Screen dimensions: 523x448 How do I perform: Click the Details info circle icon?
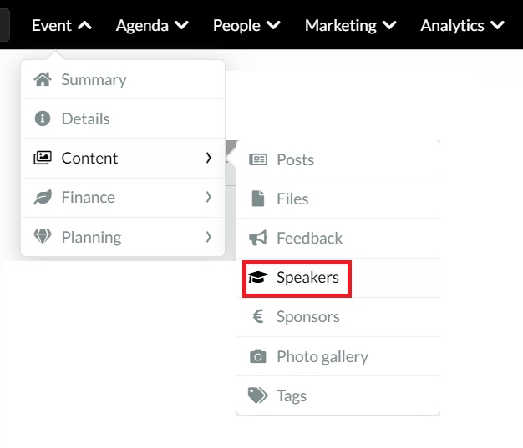(x=43, y=118)
